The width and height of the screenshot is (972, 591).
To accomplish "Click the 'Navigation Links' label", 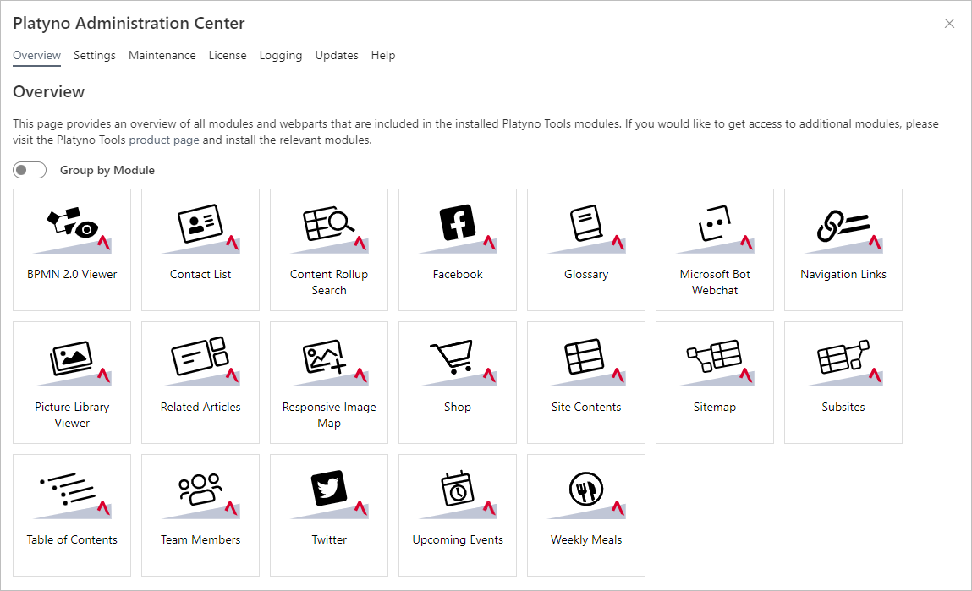I will click(x=843, y=275).
